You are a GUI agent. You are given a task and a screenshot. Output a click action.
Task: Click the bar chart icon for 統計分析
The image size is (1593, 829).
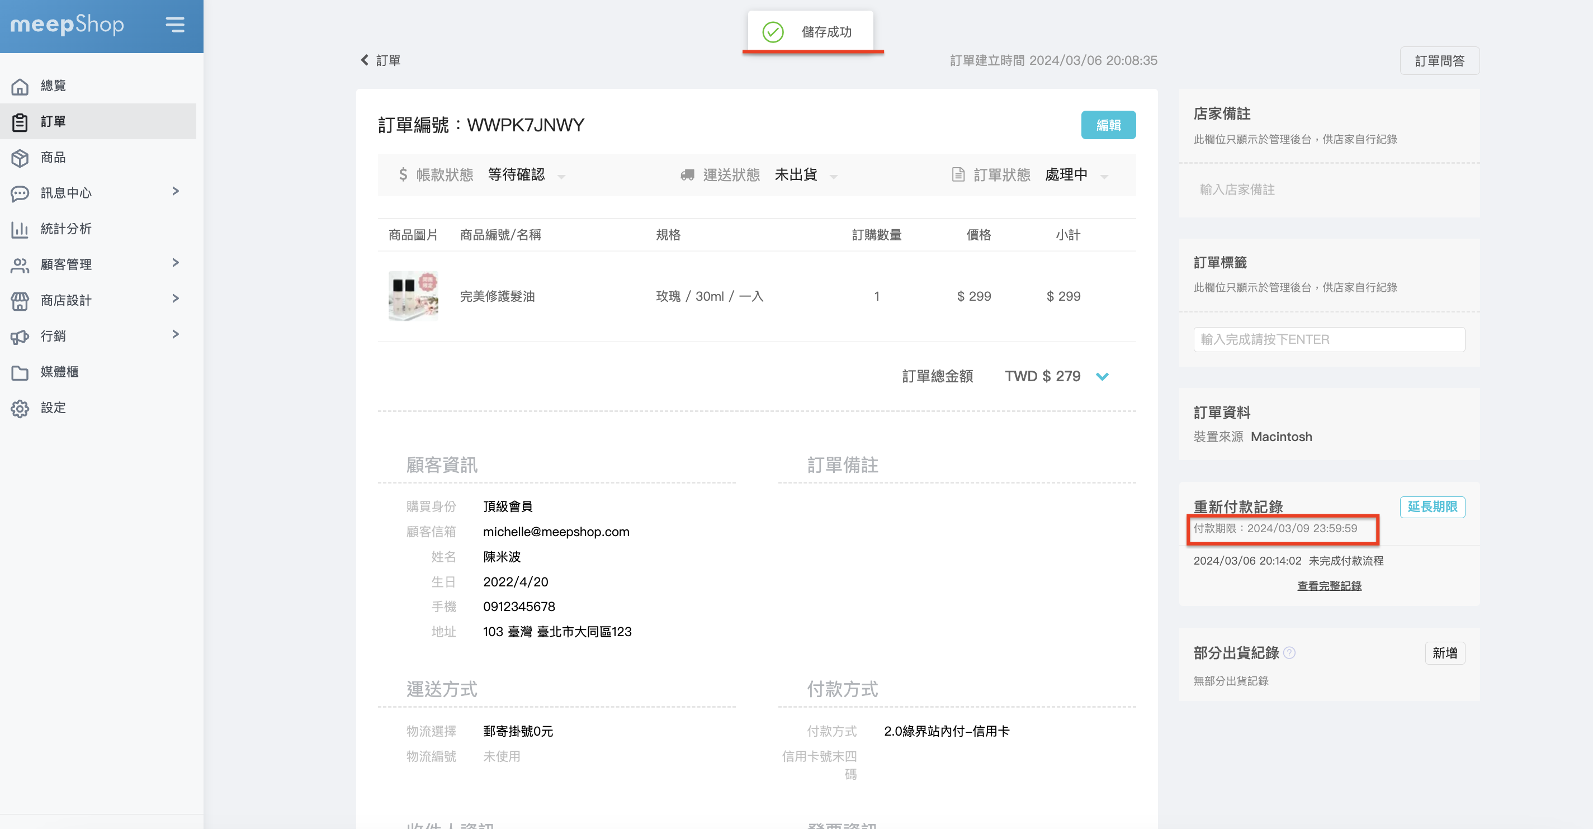click(20, 229)
